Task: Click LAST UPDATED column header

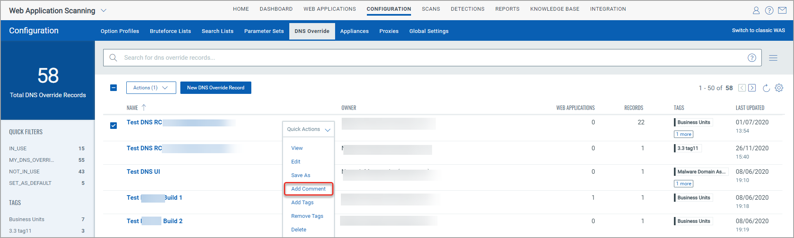Action: pyautogui.click(x=750, y=108)
